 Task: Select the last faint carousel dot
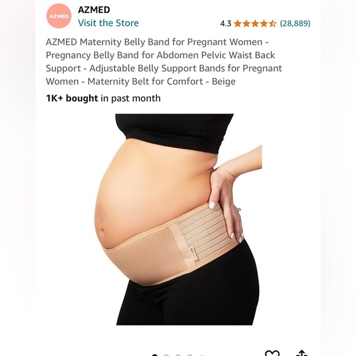pos(201,355)
